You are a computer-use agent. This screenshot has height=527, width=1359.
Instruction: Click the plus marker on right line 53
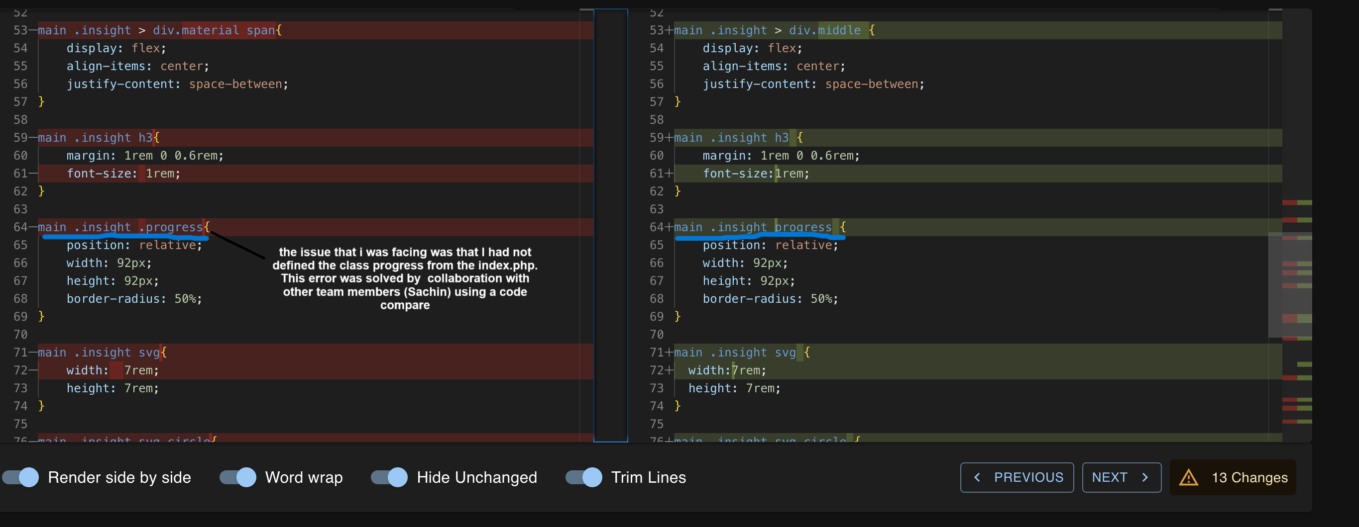tap(670, 30)
